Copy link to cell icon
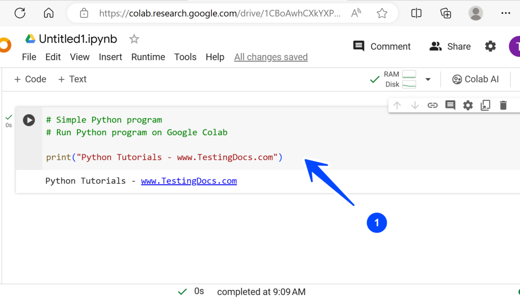The width and height of the screenshot is (520, 298). (432, 105)
